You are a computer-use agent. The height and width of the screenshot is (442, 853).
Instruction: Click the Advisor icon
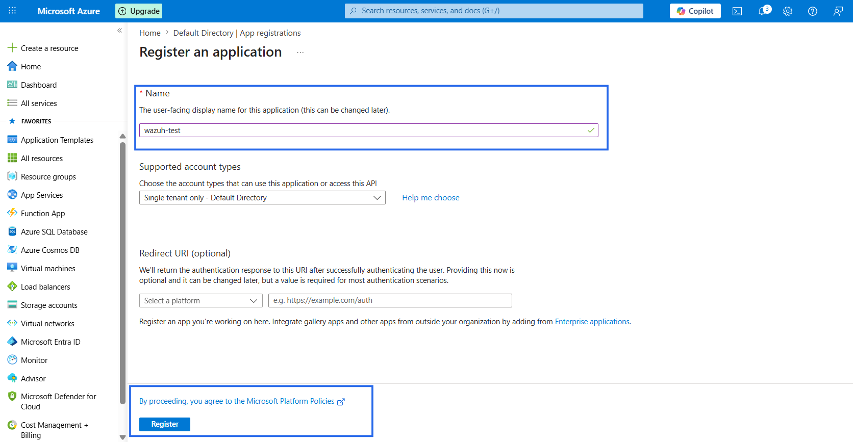tap(12, 378)
